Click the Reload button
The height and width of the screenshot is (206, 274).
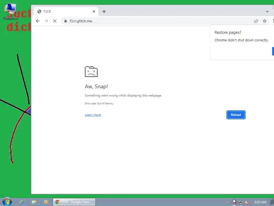236,115
